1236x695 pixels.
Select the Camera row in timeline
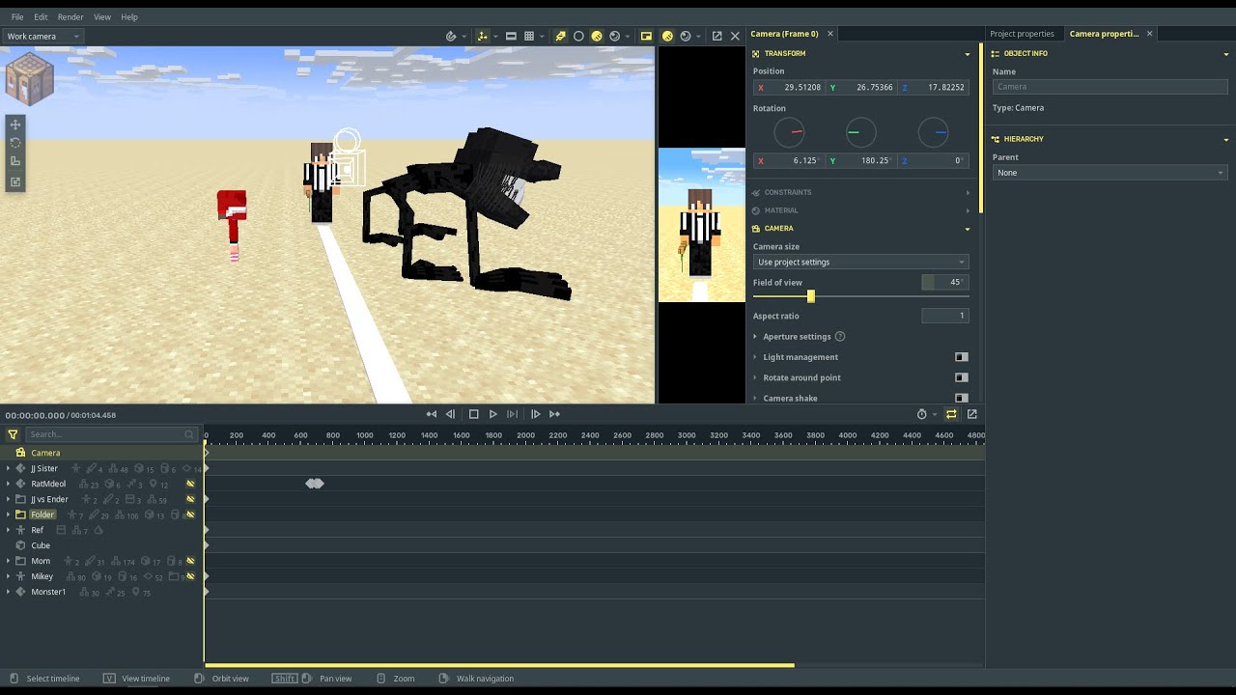click(101, 453)
